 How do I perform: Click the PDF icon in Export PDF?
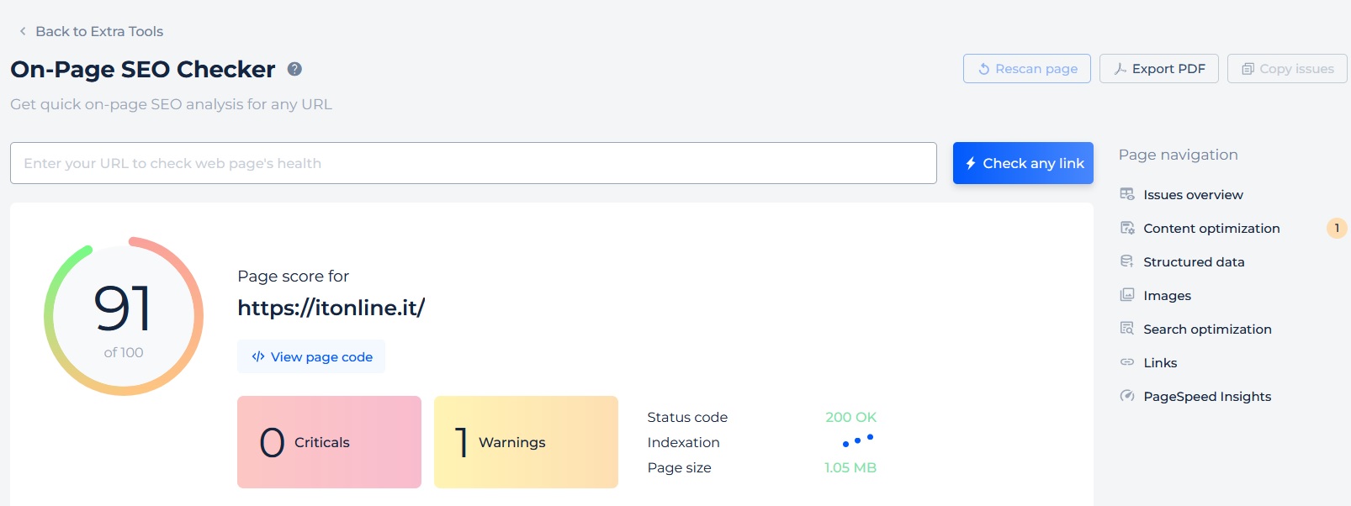(x=1121, y=69)
